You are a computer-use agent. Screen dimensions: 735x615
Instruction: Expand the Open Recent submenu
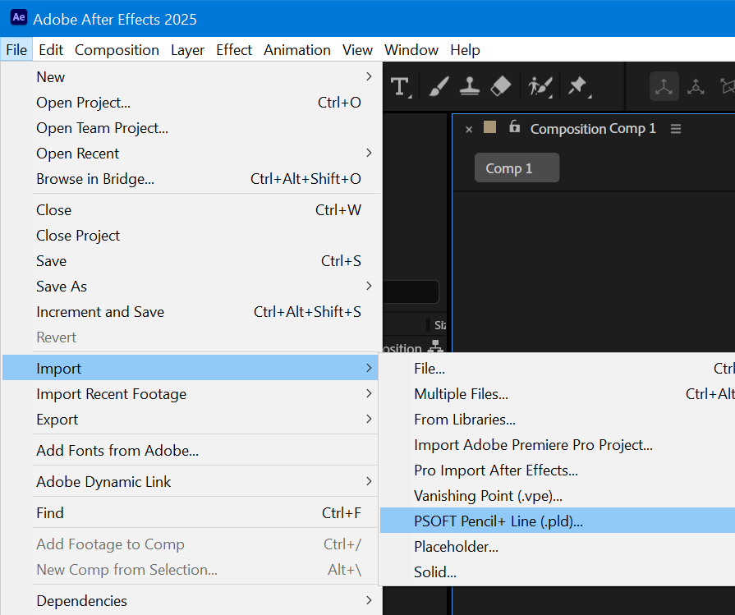click(x=191, y=154)
